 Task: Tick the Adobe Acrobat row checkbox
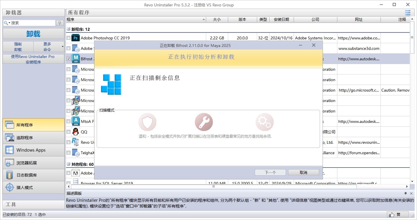coord(68,173)
